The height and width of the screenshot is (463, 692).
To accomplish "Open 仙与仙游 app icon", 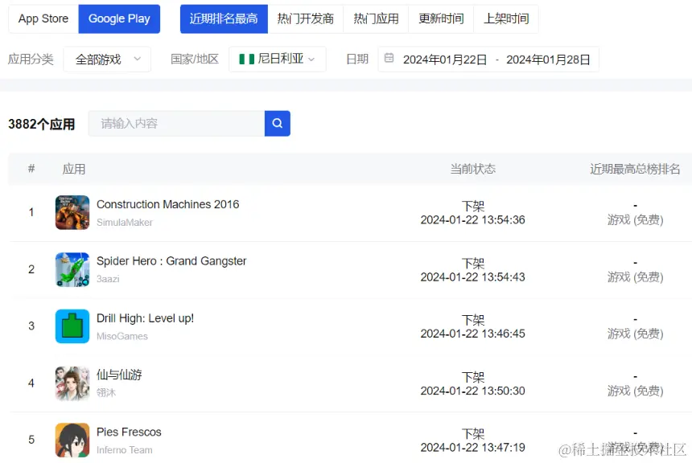I will pyautogui.click(x=72, y=383).
